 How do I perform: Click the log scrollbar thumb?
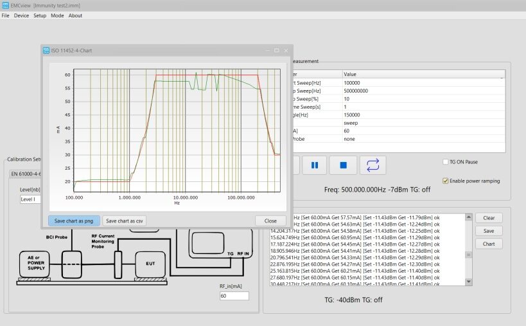469,255
